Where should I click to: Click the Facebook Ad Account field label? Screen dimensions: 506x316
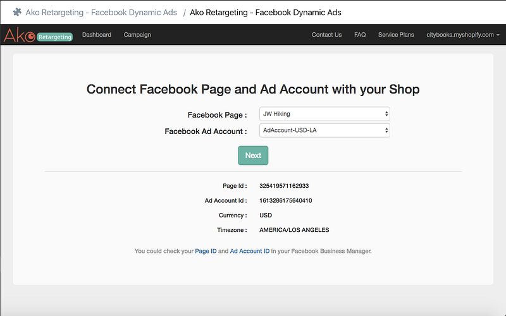click(x=206, y=131)
